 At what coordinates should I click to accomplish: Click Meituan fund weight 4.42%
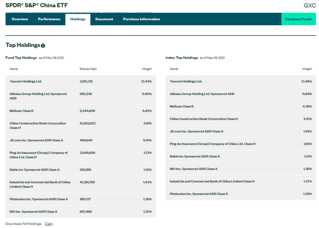(x=147, y=111)
